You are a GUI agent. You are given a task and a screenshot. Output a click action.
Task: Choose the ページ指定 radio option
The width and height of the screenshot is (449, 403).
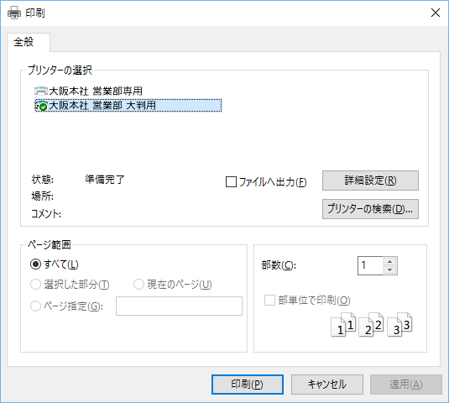click(35, 306)
